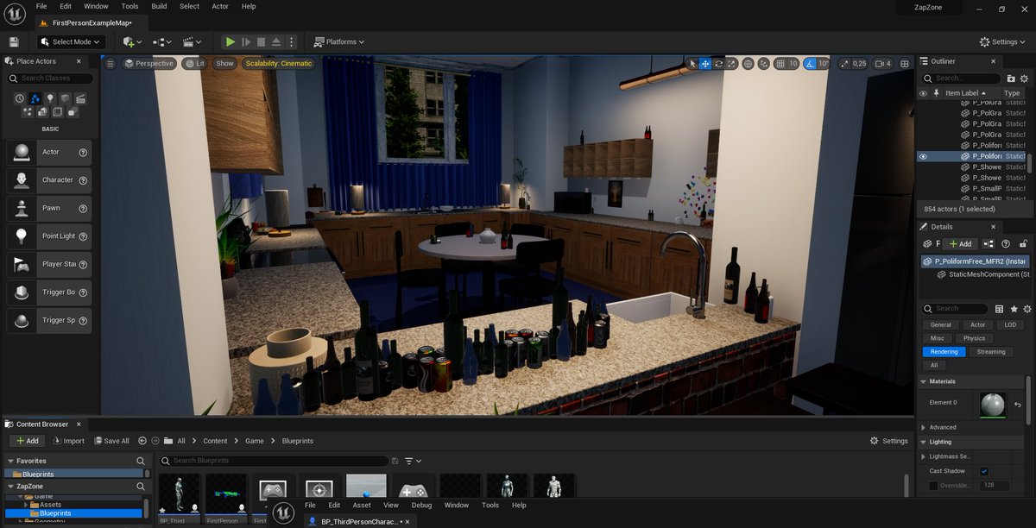Open the Cinematics clapperboard dropdown
1036x528 pixels.
click(x=193, y=41)
